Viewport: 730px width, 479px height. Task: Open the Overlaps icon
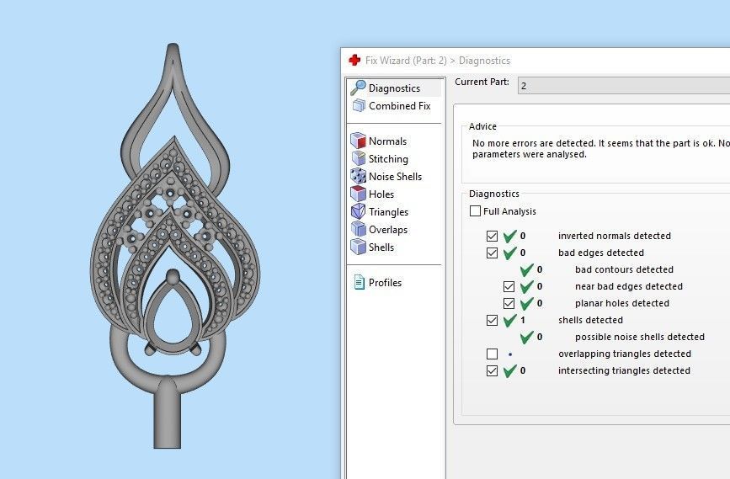tap(358, 230)
